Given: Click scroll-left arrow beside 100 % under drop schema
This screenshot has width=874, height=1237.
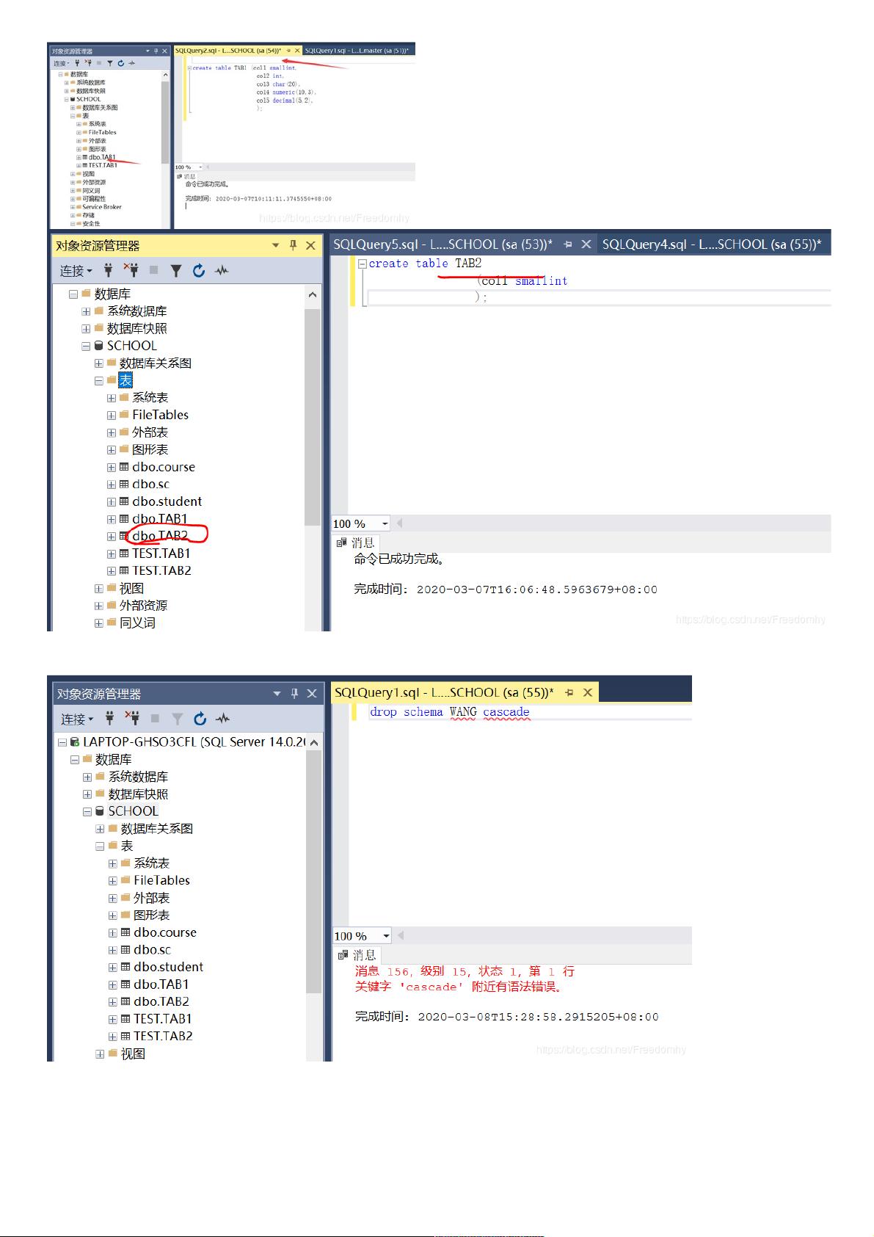Looking at the screenshot, I should (401, 936).
